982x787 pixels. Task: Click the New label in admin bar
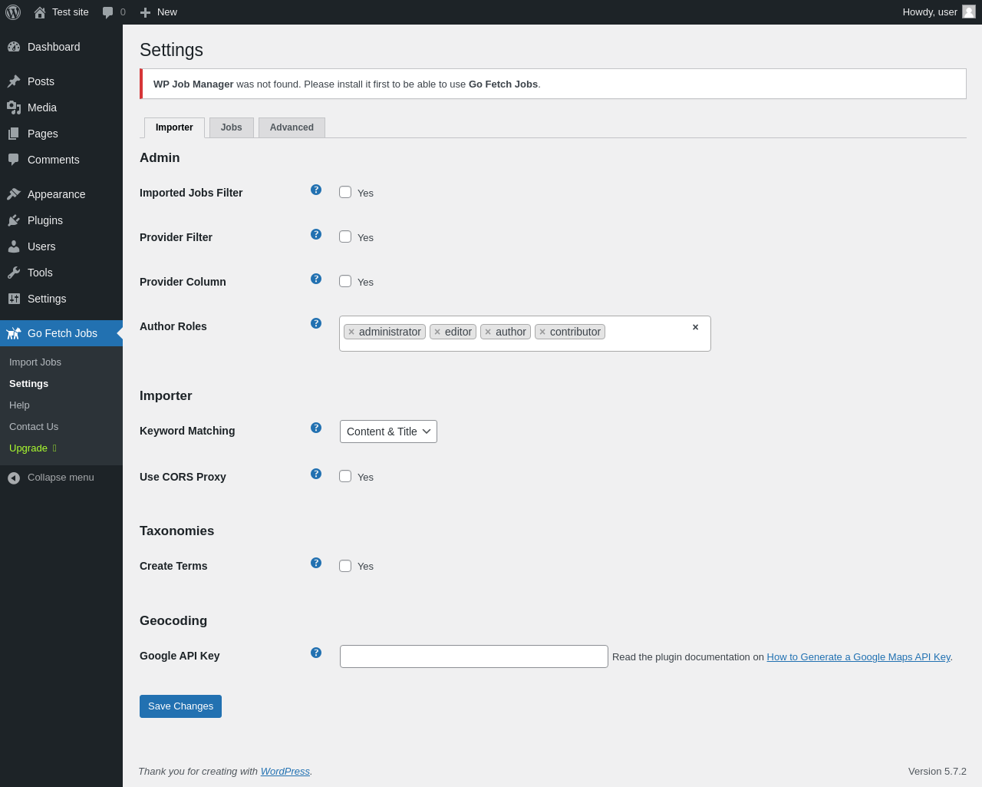[x=167, y=12]
